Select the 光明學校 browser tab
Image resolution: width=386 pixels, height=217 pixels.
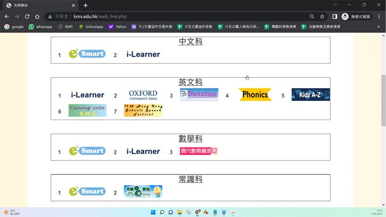[41, 5]
